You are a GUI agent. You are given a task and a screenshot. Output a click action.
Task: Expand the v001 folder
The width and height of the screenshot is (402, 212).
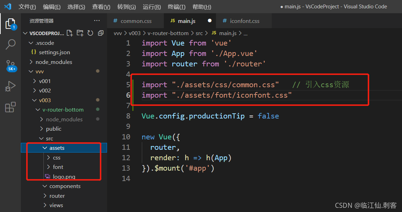(35, 81)
